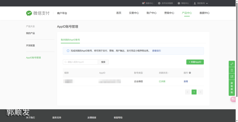Click the link icon in the floating sidebar
The width and height of the screenshot is (238, 122).
pos(232,64)
